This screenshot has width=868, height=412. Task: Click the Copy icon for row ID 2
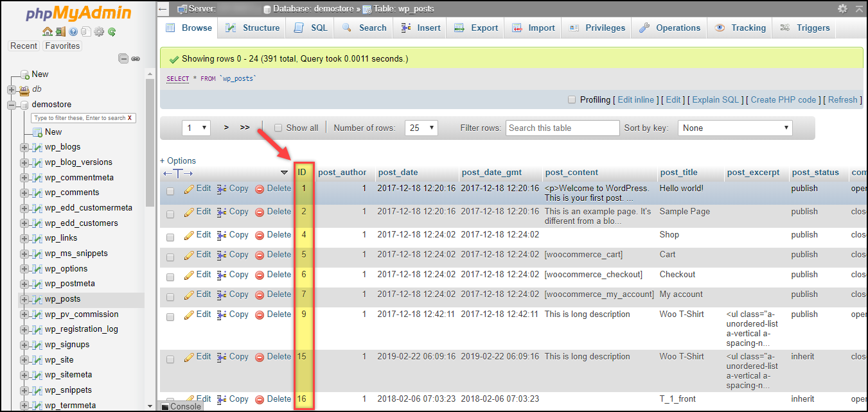click(222, 212)
